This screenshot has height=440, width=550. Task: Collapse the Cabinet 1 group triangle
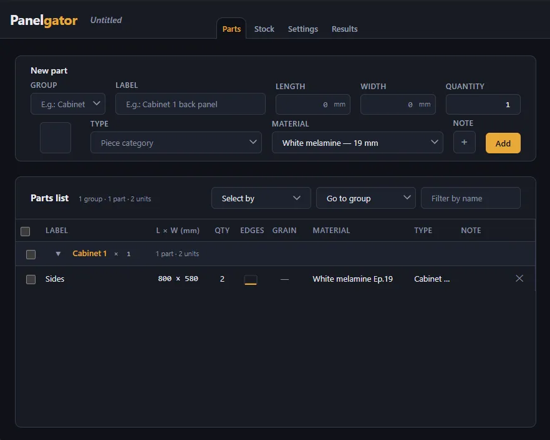[x=58, y=254]
